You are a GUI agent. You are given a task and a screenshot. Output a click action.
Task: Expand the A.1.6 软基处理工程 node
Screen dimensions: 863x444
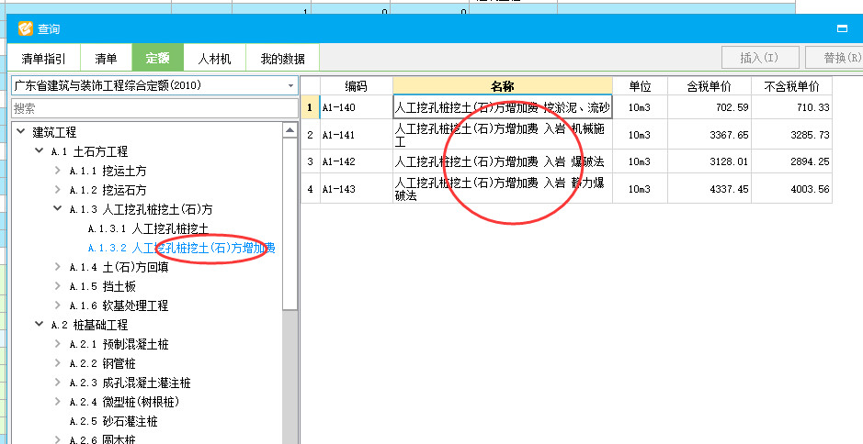point(57,305)
